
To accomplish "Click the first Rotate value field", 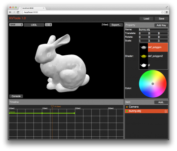I will (144, 37).
